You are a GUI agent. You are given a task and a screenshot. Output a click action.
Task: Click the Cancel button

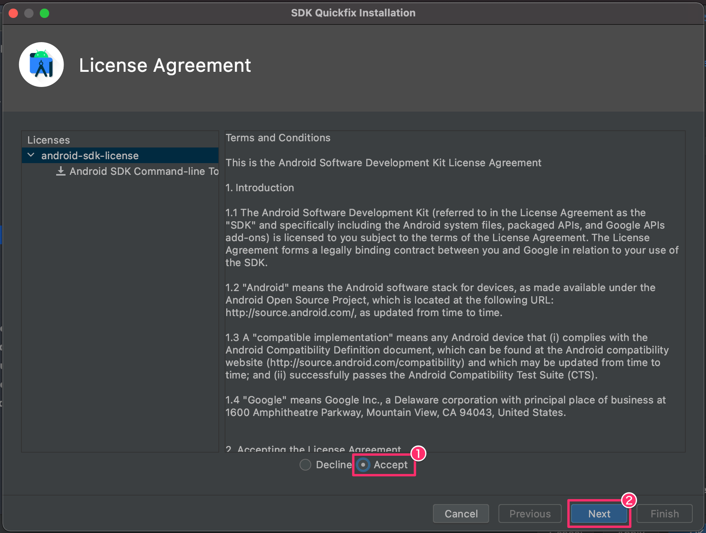point(461,513)
